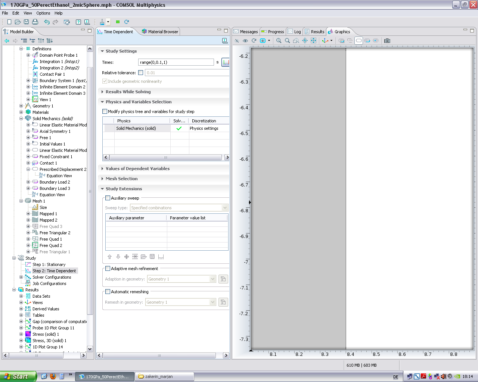Collapse the Solid Mechanics tree node

pyautogui.click(x=21, y=119)
